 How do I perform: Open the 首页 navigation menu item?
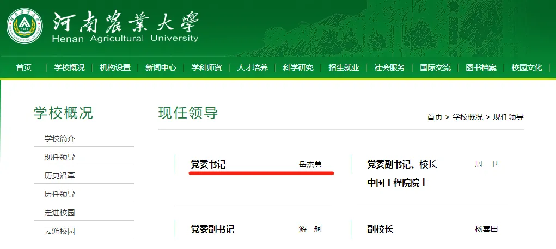(23, 68)
